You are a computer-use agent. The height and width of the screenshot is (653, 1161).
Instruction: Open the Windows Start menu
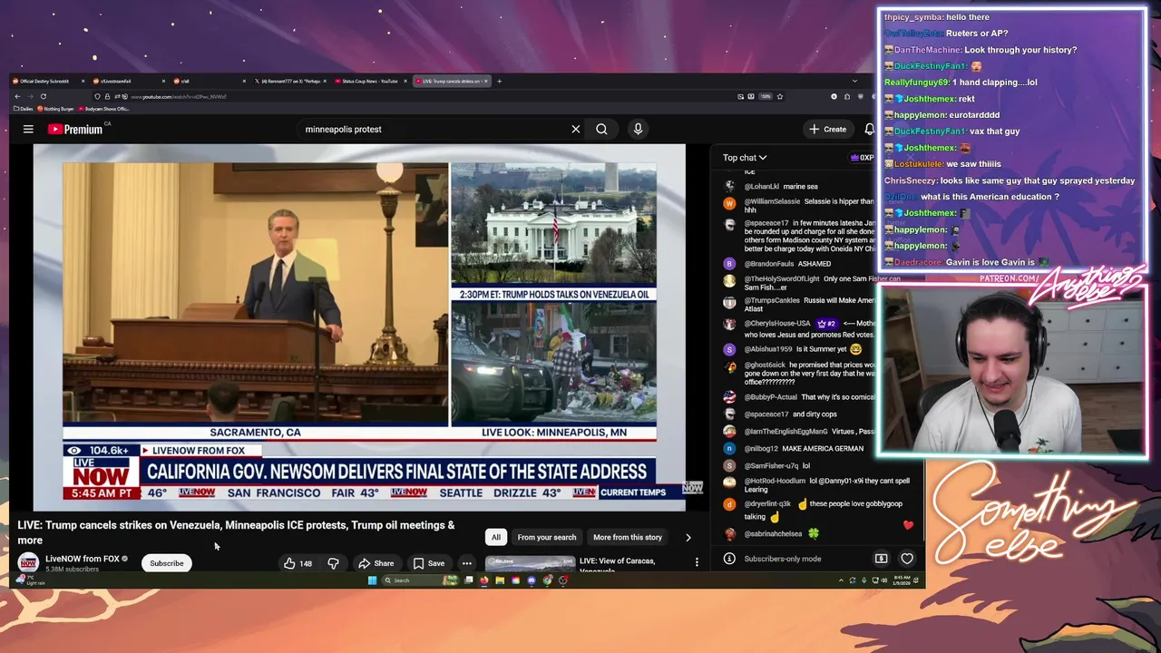pyautogui.click(x=372, y=580)
